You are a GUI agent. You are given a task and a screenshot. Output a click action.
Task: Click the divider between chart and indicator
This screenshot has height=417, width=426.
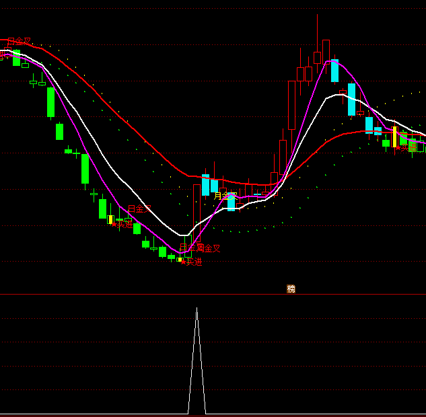(135, 294)
